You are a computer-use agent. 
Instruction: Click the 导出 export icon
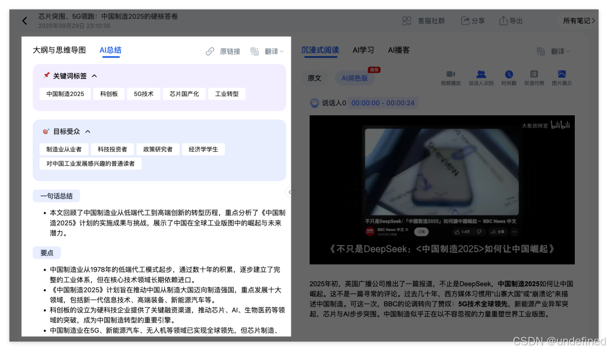pyautogui.click(x=503, y=21)
